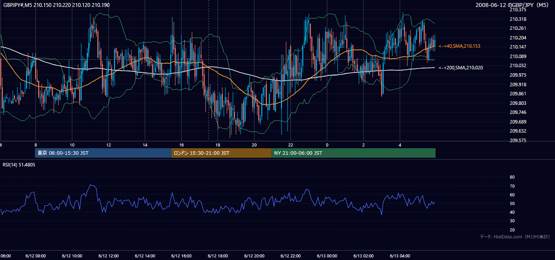Click the 6/12 10:00 date axis label

tap(72, 256)
